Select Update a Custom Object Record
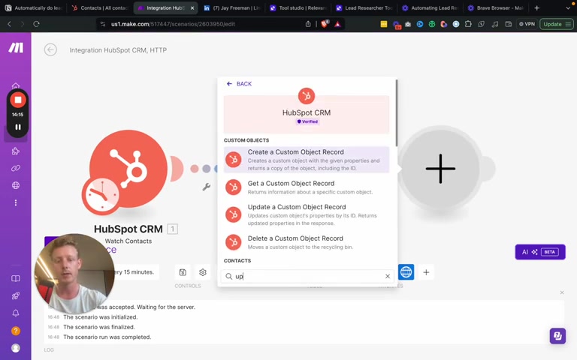Screen dimensions: 577x360 307,214
